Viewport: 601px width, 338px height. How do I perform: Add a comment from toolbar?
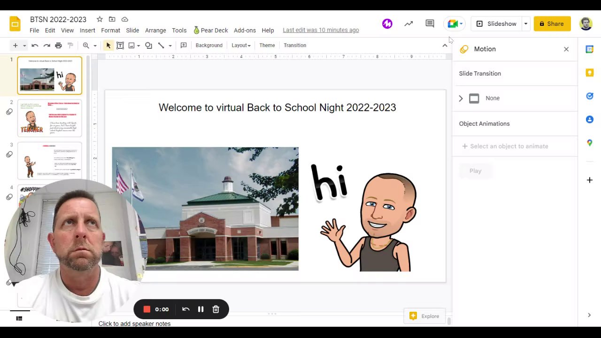click(x=184, y=45)
